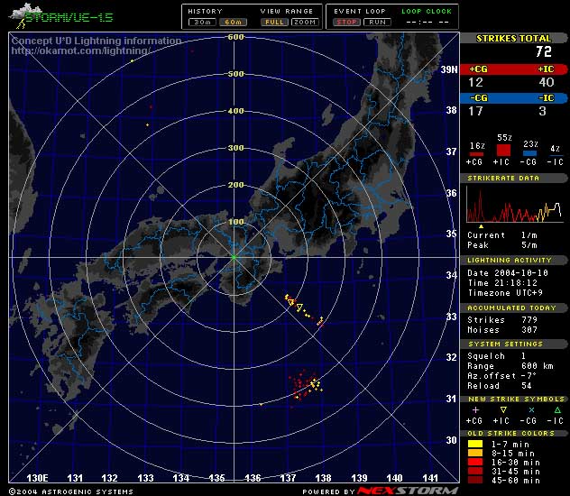Image resolution: width=570 pixels, height=496 pixels.
Task: Click the purple +CG plus symbol
Action: click(x=475, y=409)
